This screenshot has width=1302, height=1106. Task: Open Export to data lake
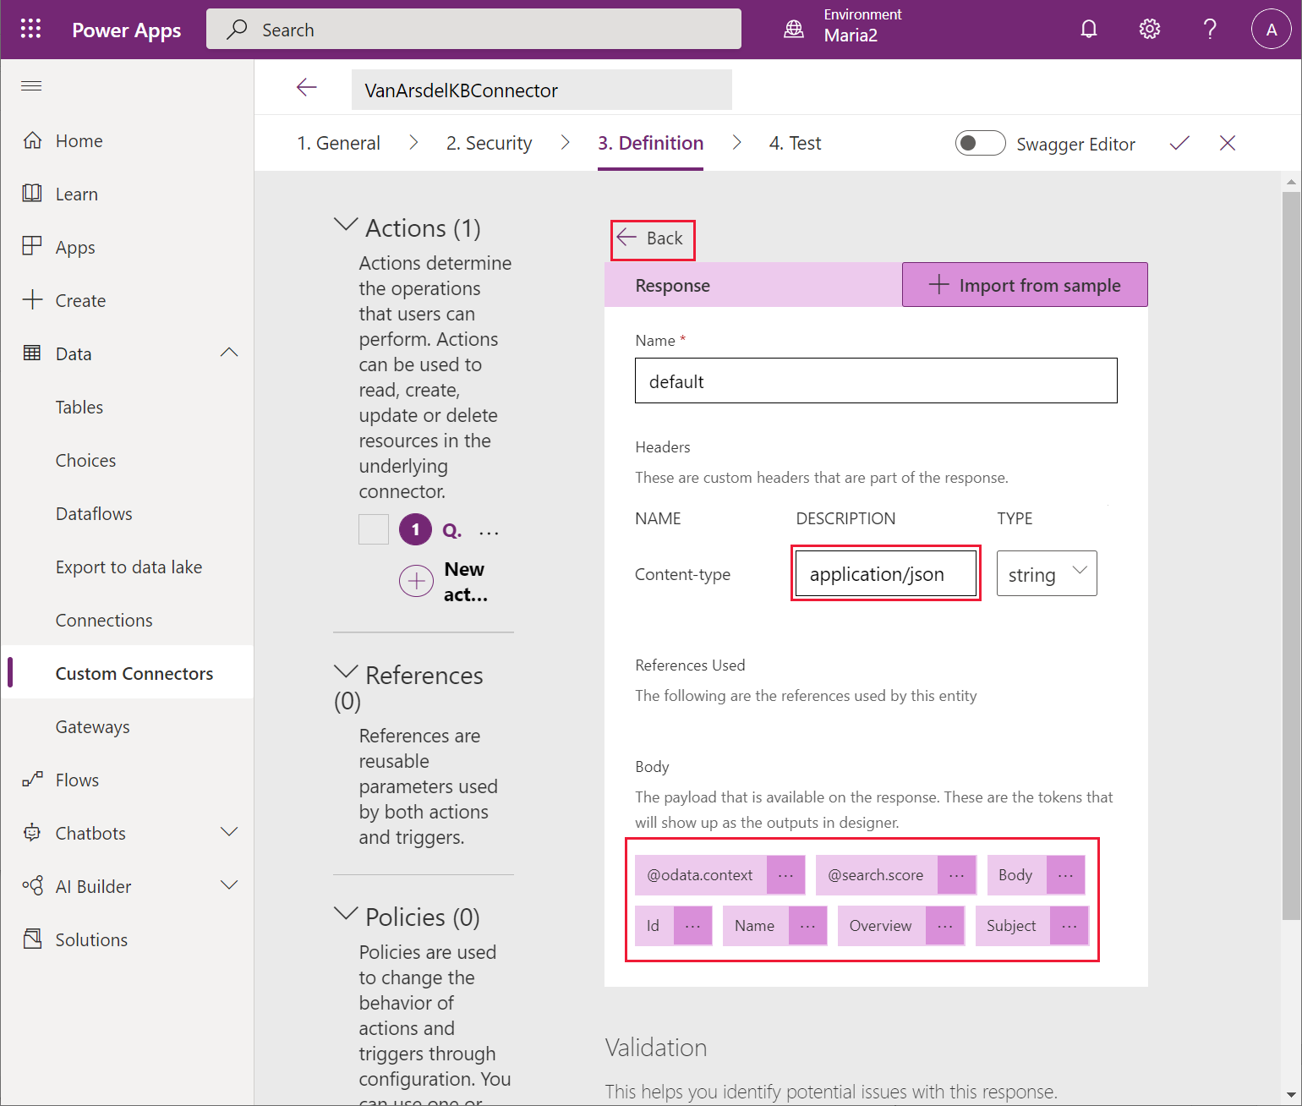(129, 567)
